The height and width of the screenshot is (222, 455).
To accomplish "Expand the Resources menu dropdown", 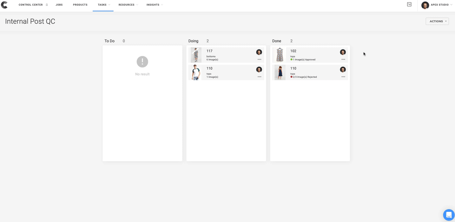I will point(128,5).
